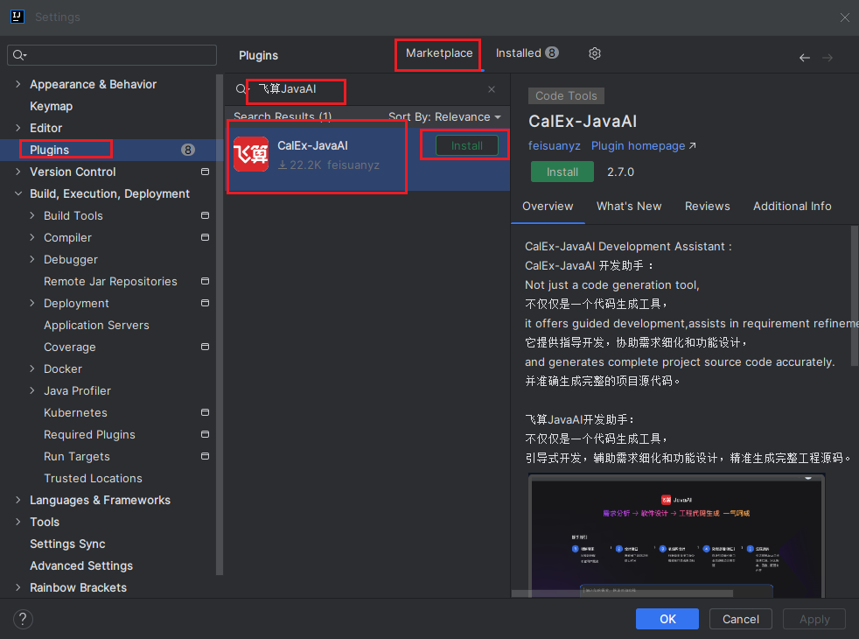Screen dimensions: 859x639
Task: Click the CalEx-JavaAI plugin logo icon
Action: coord(251,154)
